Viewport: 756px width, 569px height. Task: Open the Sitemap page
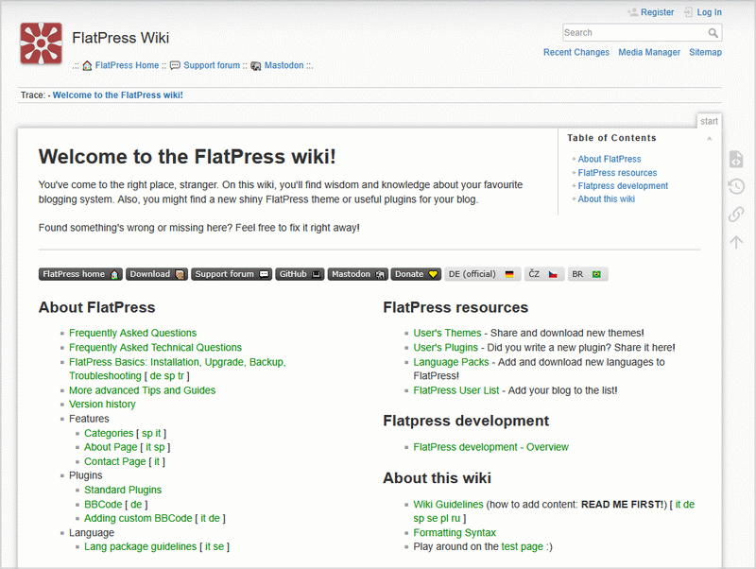coord(705,53)
